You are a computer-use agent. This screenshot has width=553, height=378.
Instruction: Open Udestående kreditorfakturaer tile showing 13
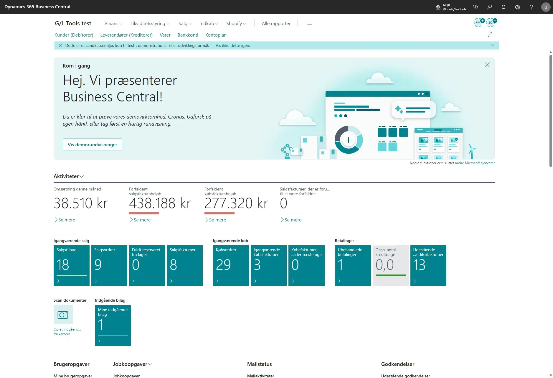point(428,266)
